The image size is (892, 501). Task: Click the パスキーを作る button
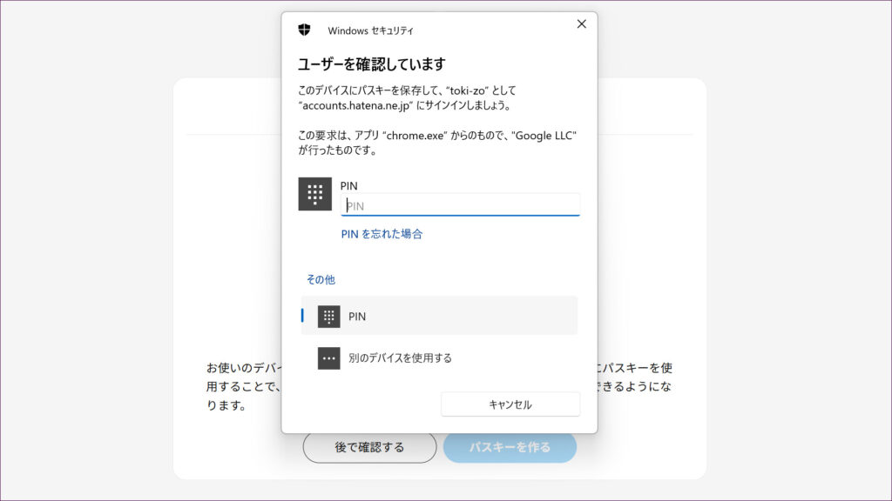pos(510,447)
